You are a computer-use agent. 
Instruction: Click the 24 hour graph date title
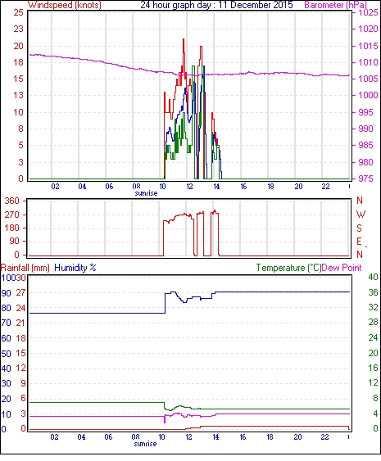pos(216,5)
